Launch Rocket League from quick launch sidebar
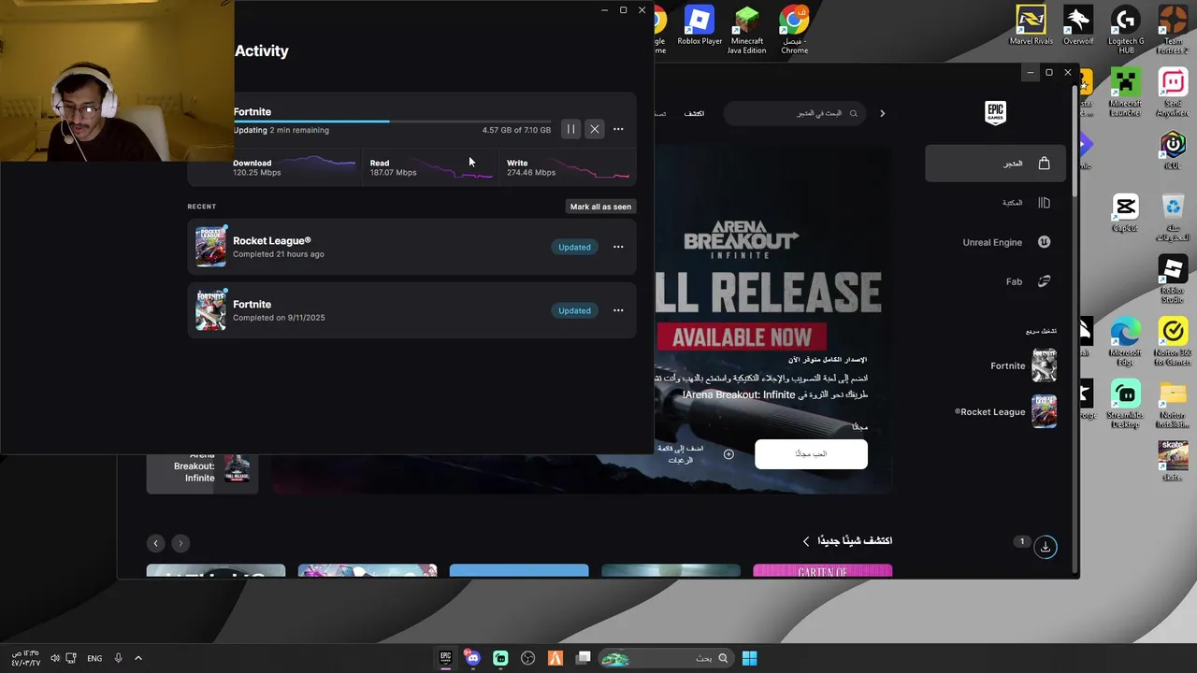This screenshot has width=1197, height=673. [x=1005, y=411]
